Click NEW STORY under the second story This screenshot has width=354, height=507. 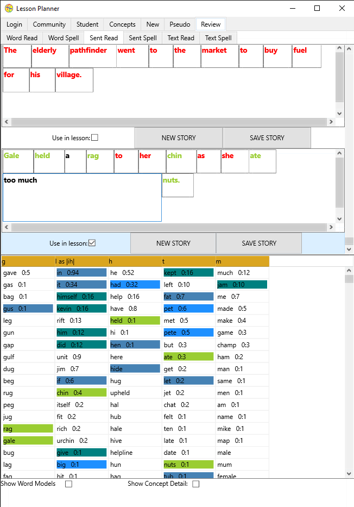click(173, 243)
